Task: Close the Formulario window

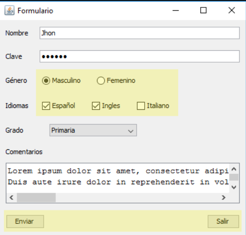Action: 232,10
